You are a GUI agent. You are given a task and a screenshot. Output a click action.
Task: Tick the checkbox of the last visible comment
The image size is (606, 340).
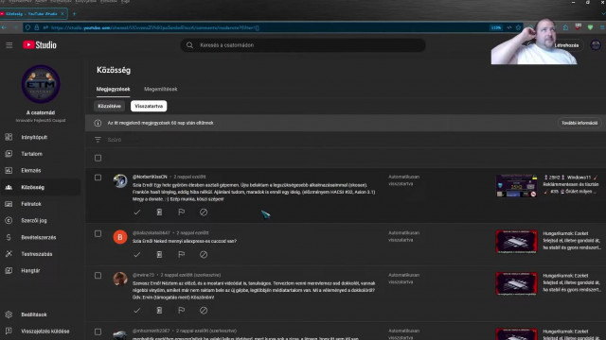coord(98,331)
